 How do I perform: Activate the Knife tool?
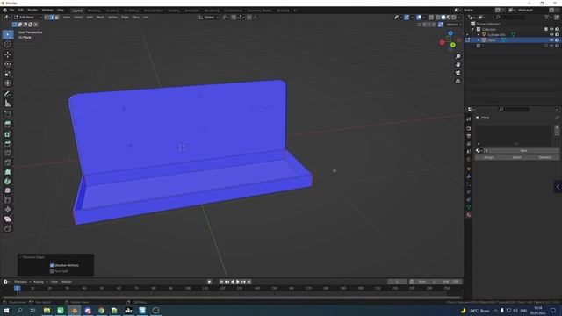point(8,162)
